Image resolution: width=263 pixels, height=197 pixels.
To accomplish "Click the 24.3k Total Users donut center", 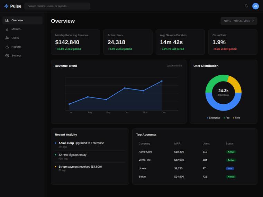I will 224,93.
